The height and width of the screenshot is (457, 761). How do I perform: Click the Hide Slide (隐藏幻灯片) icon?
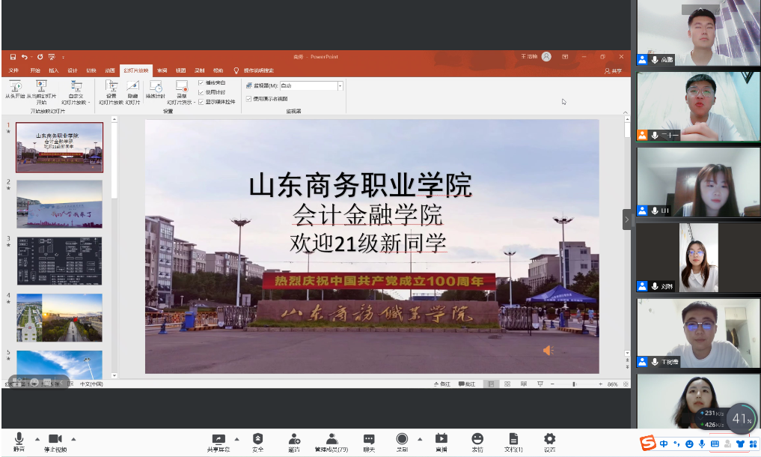tap(132, 88)
